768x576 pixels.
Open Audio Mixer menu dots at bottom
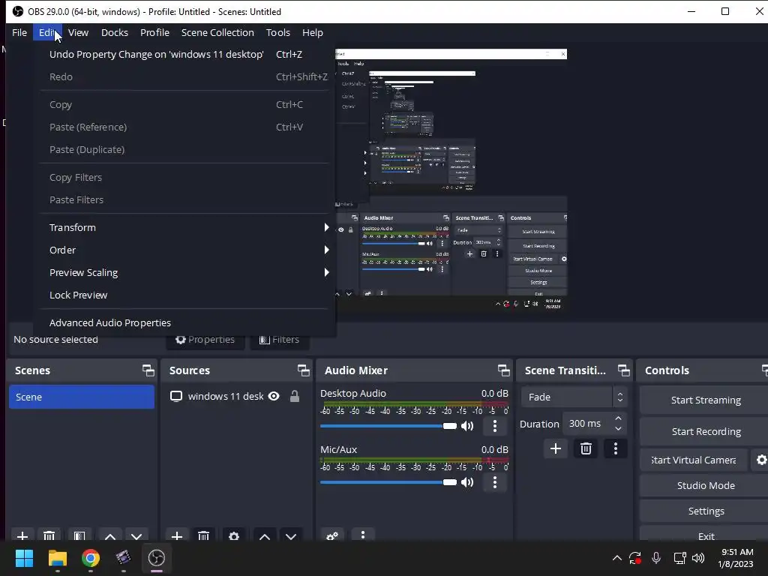[x=363, y=535]
